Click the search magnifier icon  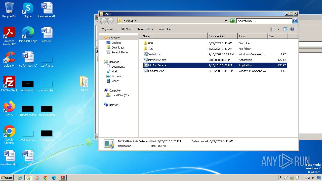(295, 21)
